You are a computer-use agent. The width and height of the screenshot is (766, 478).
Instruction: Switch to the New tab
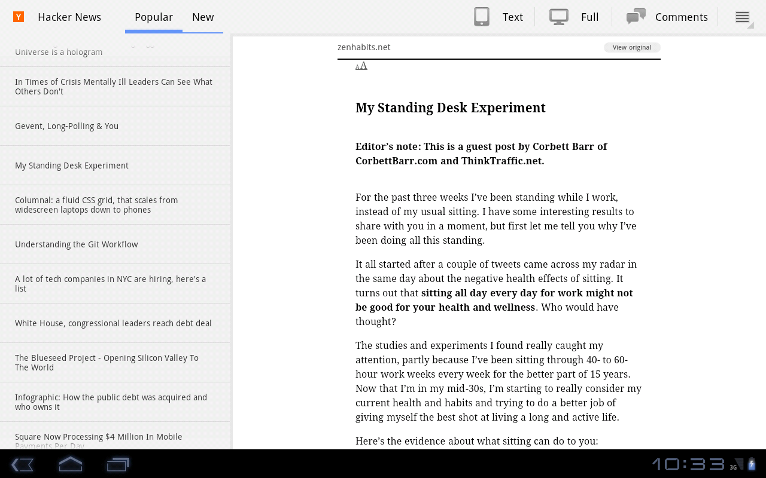[x=203, y=17]
